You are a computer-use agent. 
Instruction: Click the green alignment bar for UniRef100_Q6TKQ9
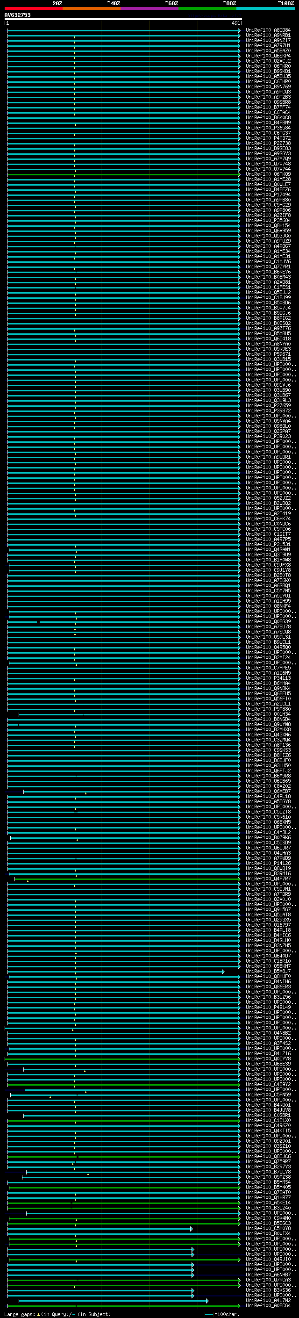pos(123,174)
